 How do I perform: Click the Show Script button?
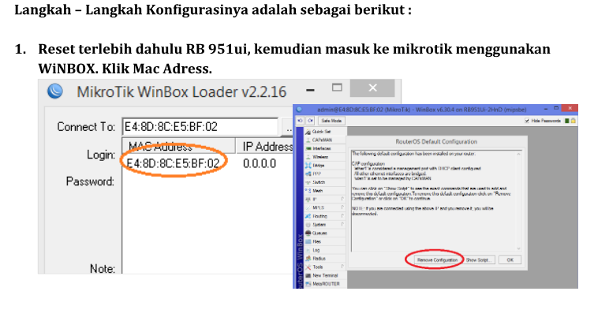tap(480, 259)
